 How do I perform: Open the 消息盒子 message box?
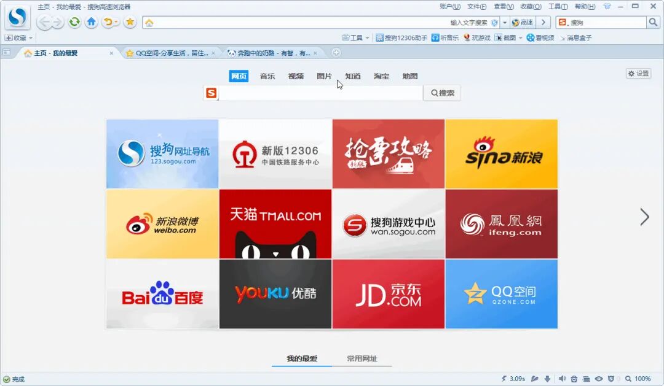point(575,37)
